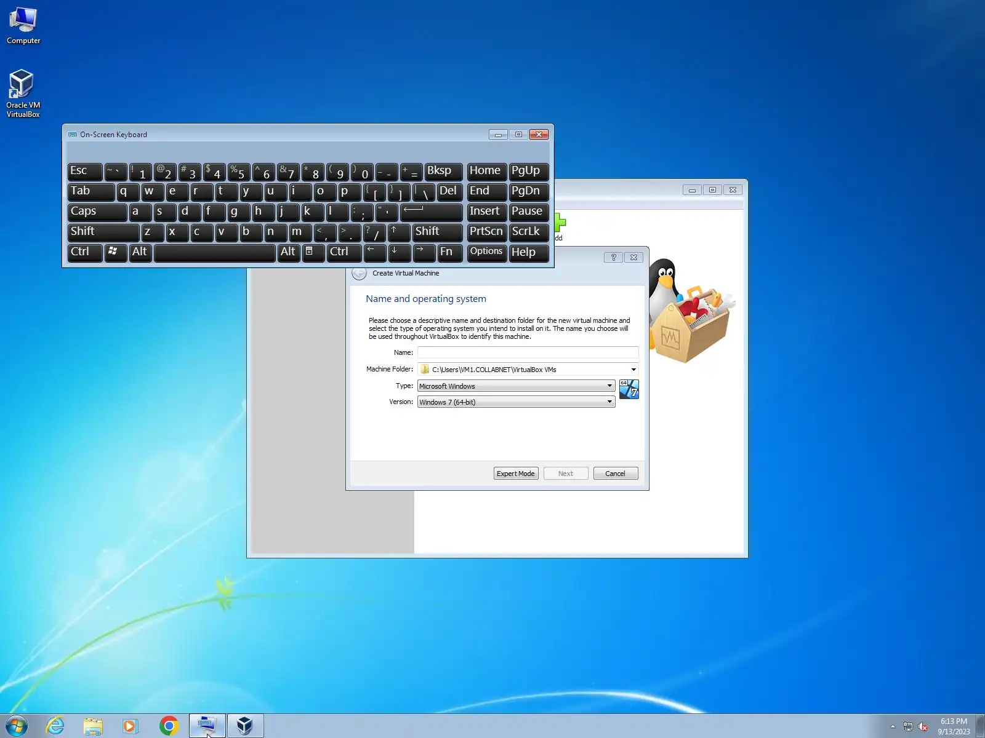Launch Google Chrome from the taskbar
This screenshot has height=738, width=985.
[x=168, y=726]
